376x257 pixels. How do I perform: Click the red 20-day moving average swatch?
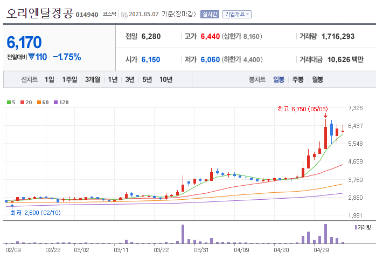(x=22, y=103)
